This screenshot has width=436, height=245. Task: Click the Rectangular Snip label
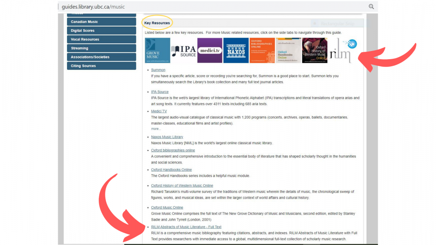click(337, 24)
